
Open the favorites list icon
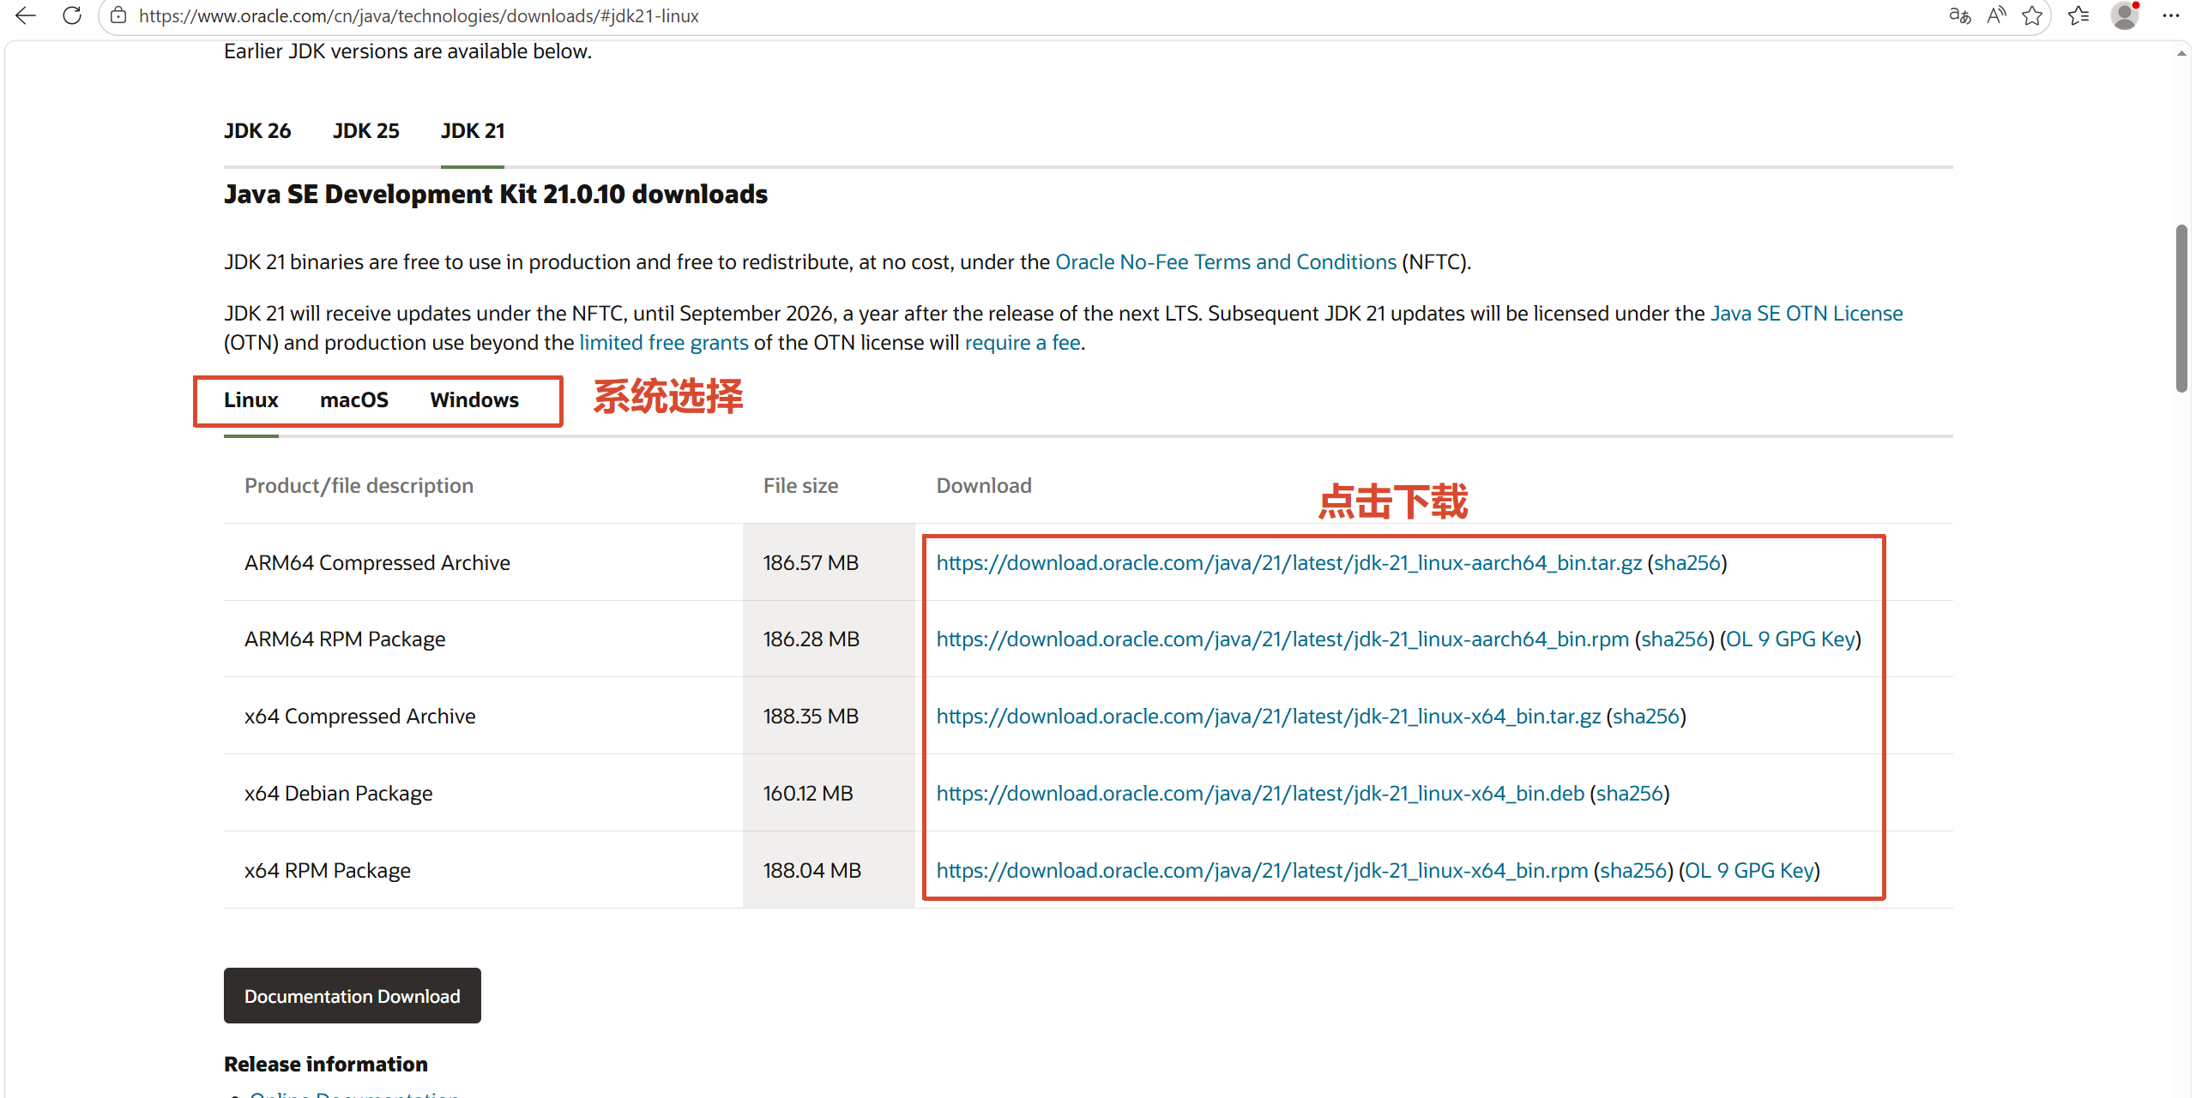pyautogui.click(x=2078, y=15)
